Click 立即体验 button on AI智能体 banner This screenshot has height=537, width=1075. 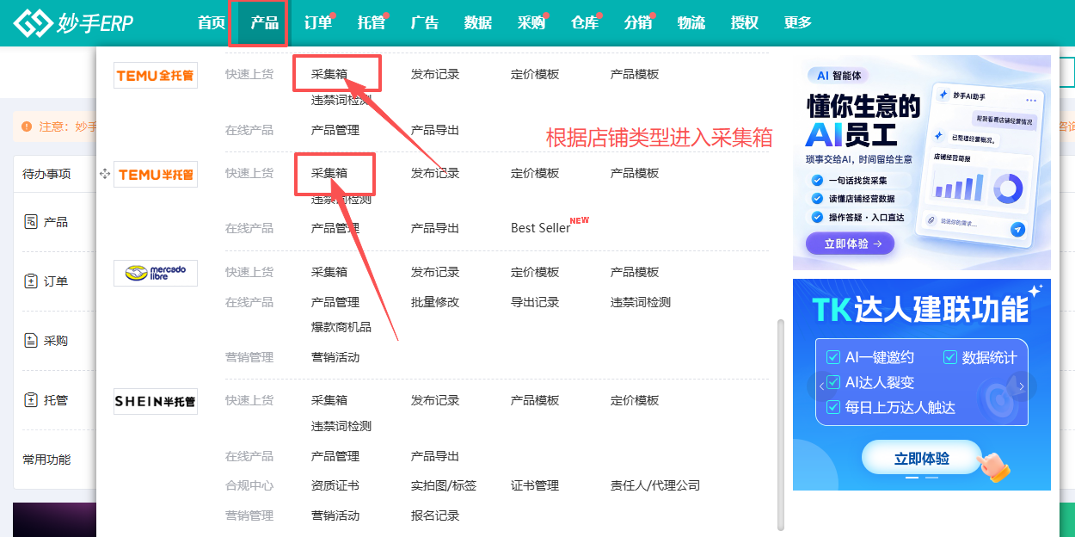tap(851, 244)
